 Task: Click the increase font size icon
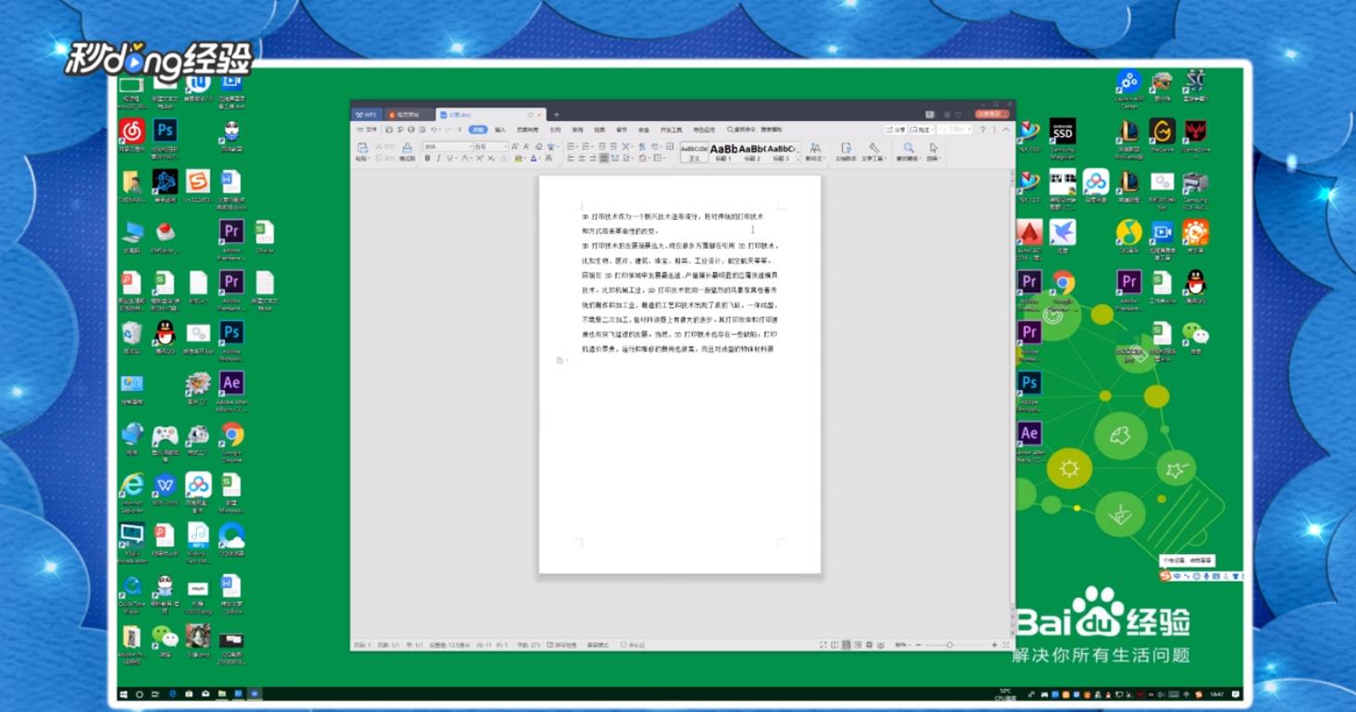514,146
